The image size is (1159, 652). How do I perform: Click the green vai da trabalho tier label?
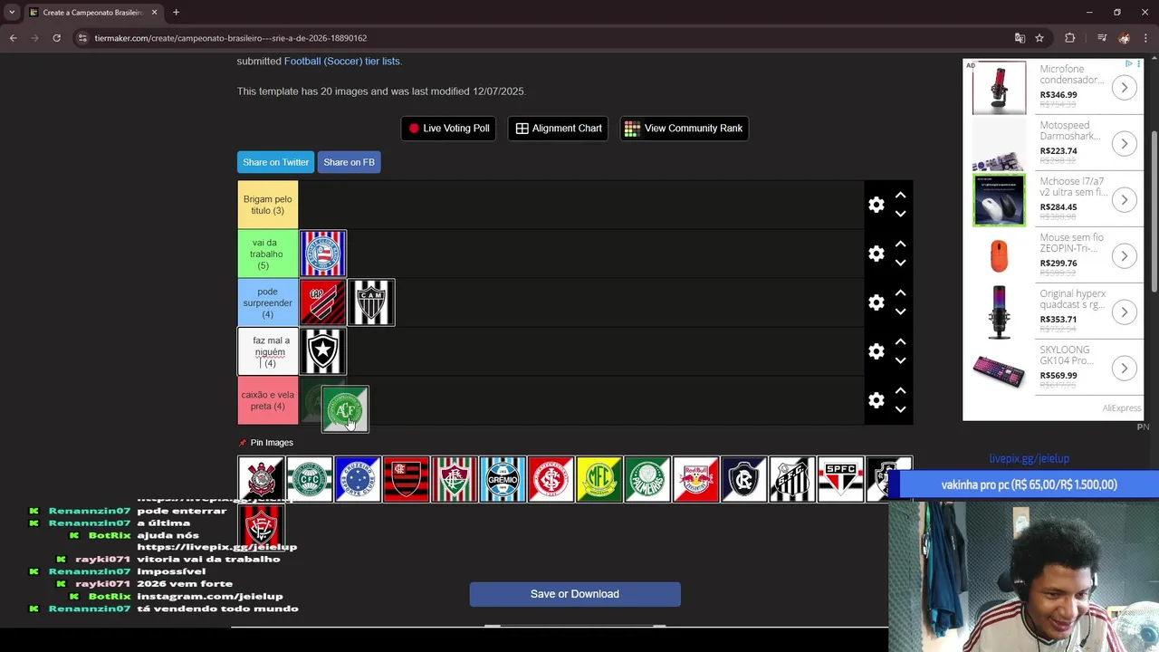coord(268,254)
